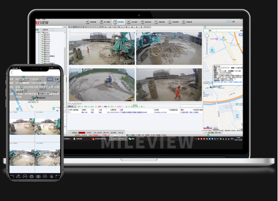Click the cloud icon at the top right

tap(228, 22)
